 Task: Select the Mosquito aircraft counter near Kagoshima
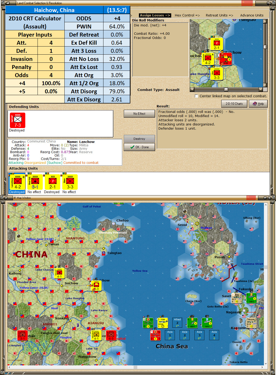[252, 323]
